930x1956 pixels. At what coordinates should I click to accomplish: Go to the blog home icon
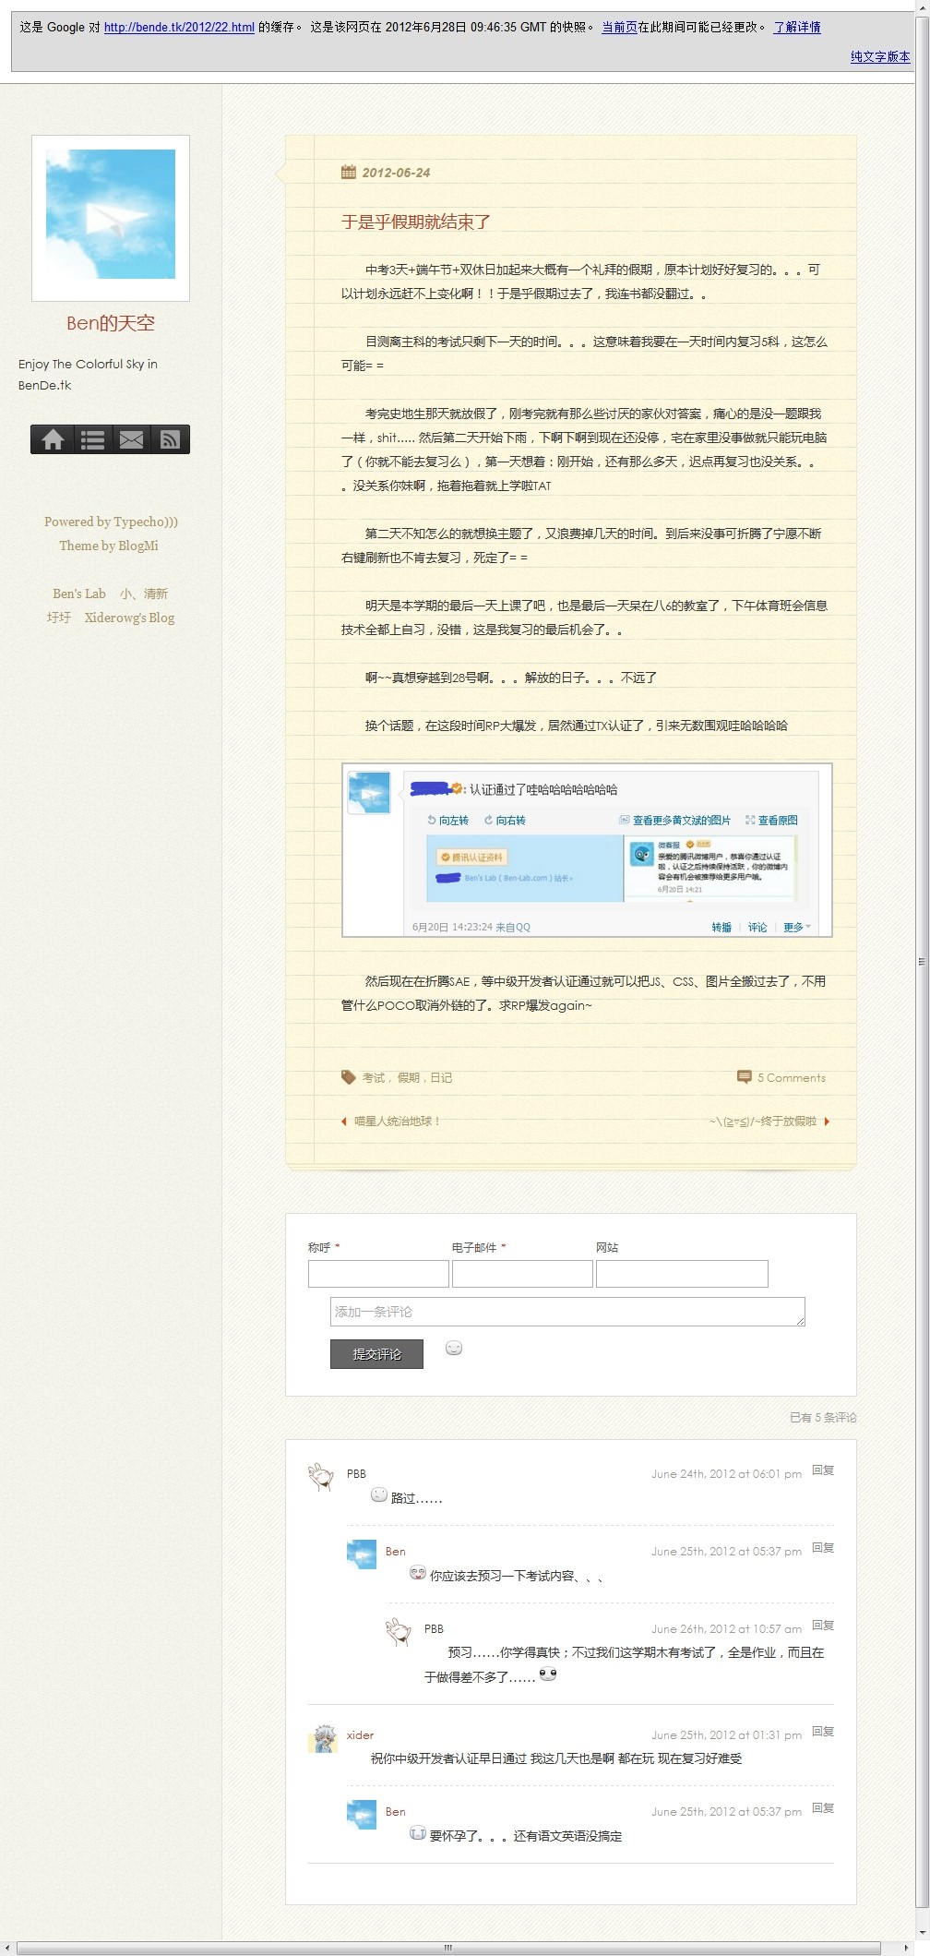point(53,439)
